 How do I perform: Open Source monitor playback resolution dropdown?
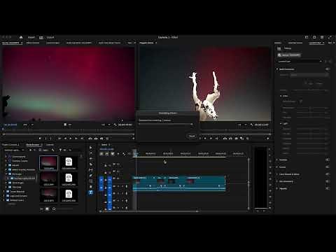coord(106,125)
